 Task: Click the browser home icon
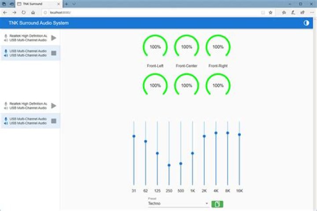(33, 12)
